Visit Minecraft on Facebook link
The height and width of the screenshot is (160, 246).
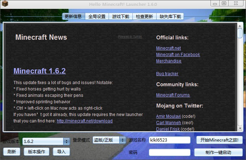click(x=178, y=54)
